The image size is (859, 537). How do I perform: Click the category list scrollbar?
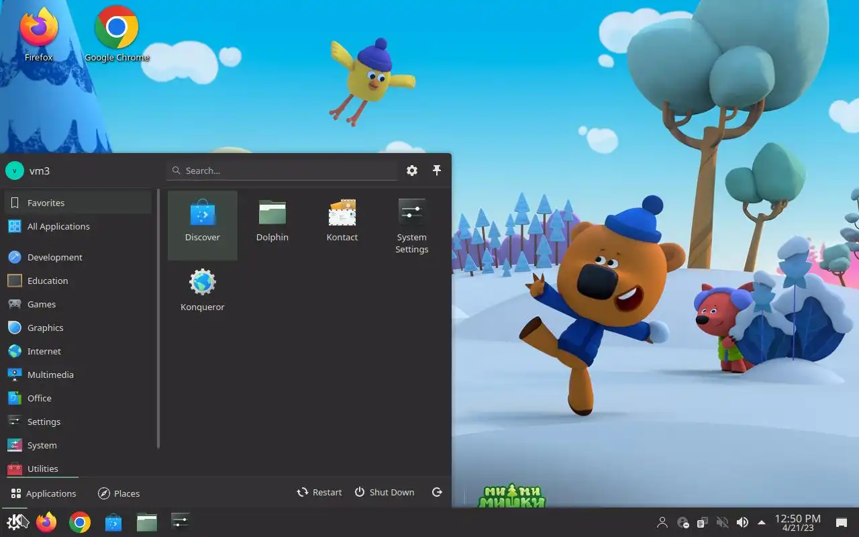click(x=158, y=319)
